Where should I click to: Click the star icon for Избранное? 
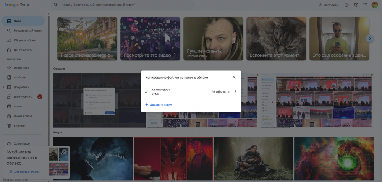pos(9,68)
